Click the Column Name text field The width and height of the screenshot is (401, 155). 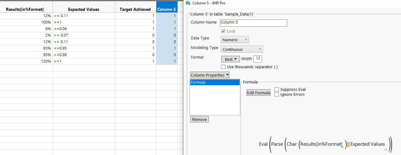pos(253,23)
